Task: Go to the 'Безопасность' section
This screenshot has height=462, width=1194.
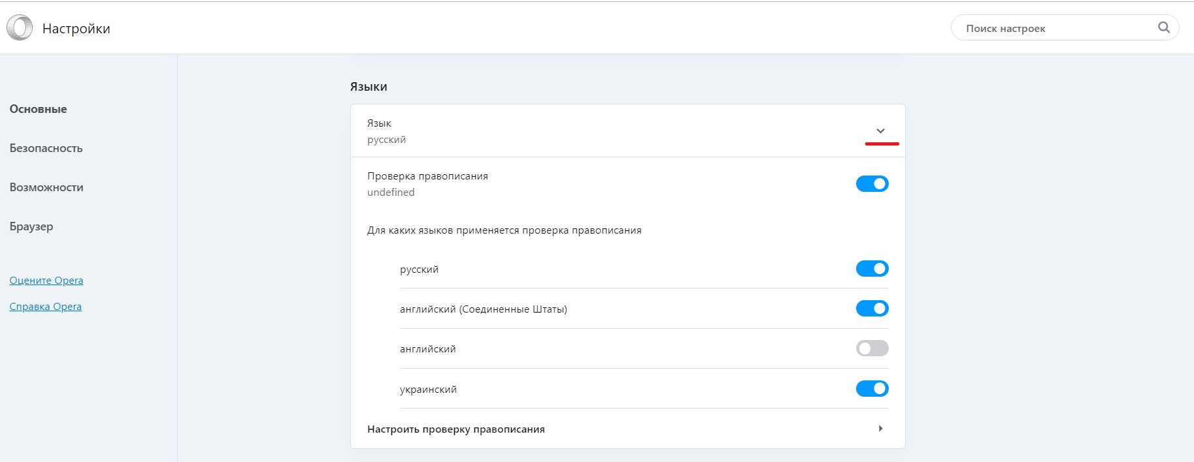Action: tap(46, 148)
